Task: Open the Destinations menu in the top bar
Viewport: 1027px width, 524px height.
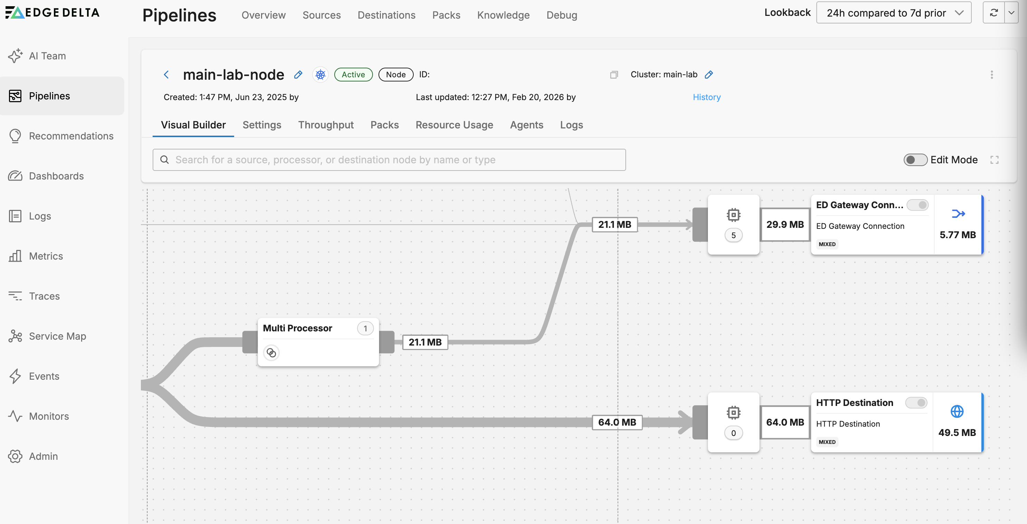Action: 386,15
